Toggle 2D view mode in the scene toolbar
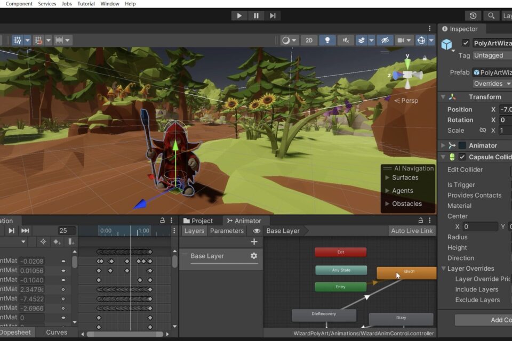Image resolution: width=512 pixels, height=341 pixels. [x=309, y=40]
